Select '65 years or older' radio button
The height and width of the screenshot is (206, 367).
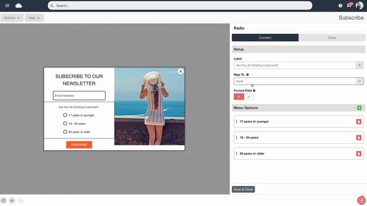click(65, 132)
